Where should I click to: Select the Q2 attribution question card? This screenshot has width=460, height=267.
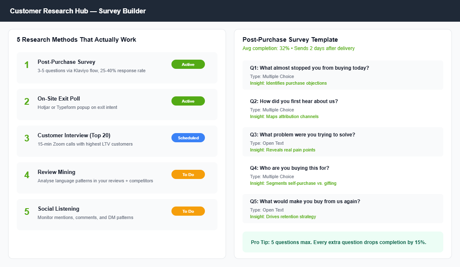tap(343, 108)
